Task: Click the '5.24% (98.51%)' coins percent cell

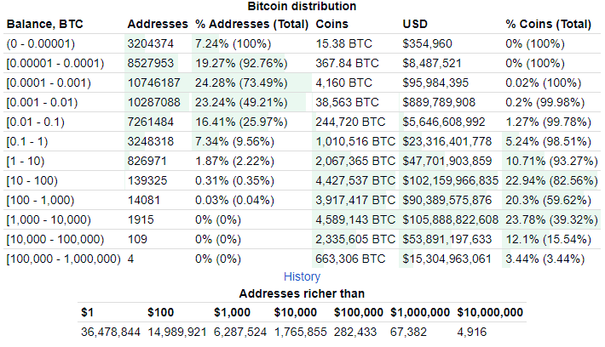Action: (548, 142)
